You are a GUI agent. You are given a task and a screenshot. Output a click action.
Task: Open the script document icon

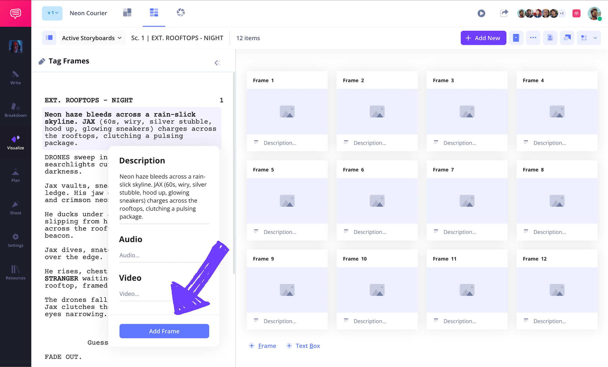516,38
